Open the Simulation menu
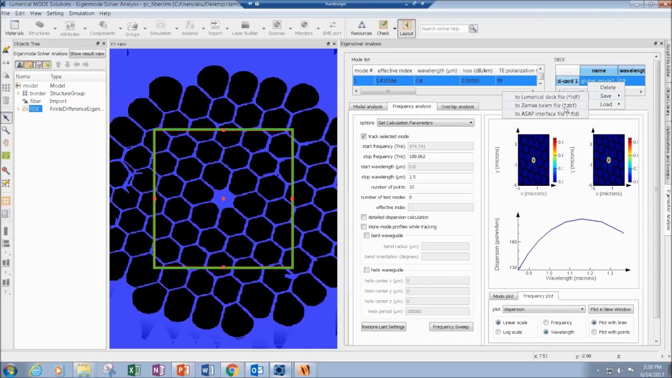This screenshot has height=378, width=672. pyautogui.click(x=81, y=13)
